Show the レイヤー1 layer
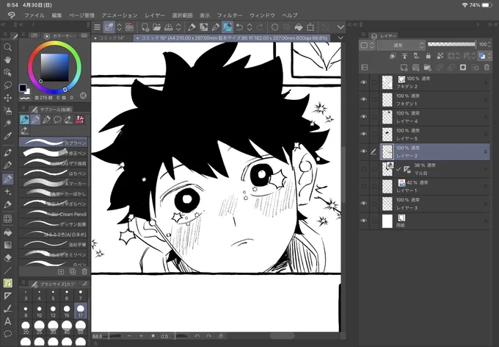 363,186
